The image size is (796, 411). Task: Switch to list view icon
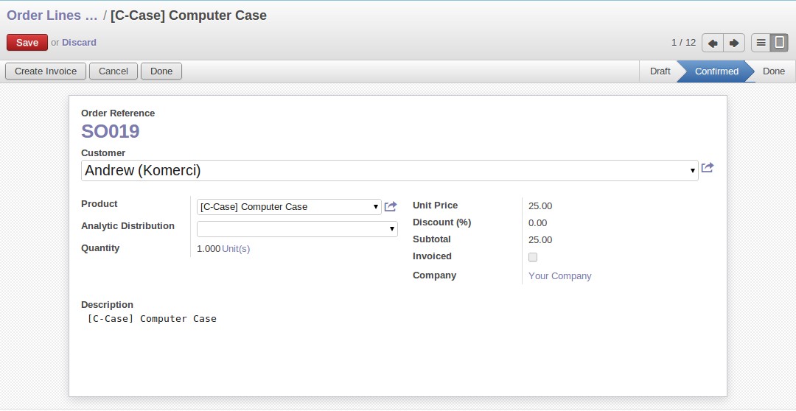tap(761, 43)
